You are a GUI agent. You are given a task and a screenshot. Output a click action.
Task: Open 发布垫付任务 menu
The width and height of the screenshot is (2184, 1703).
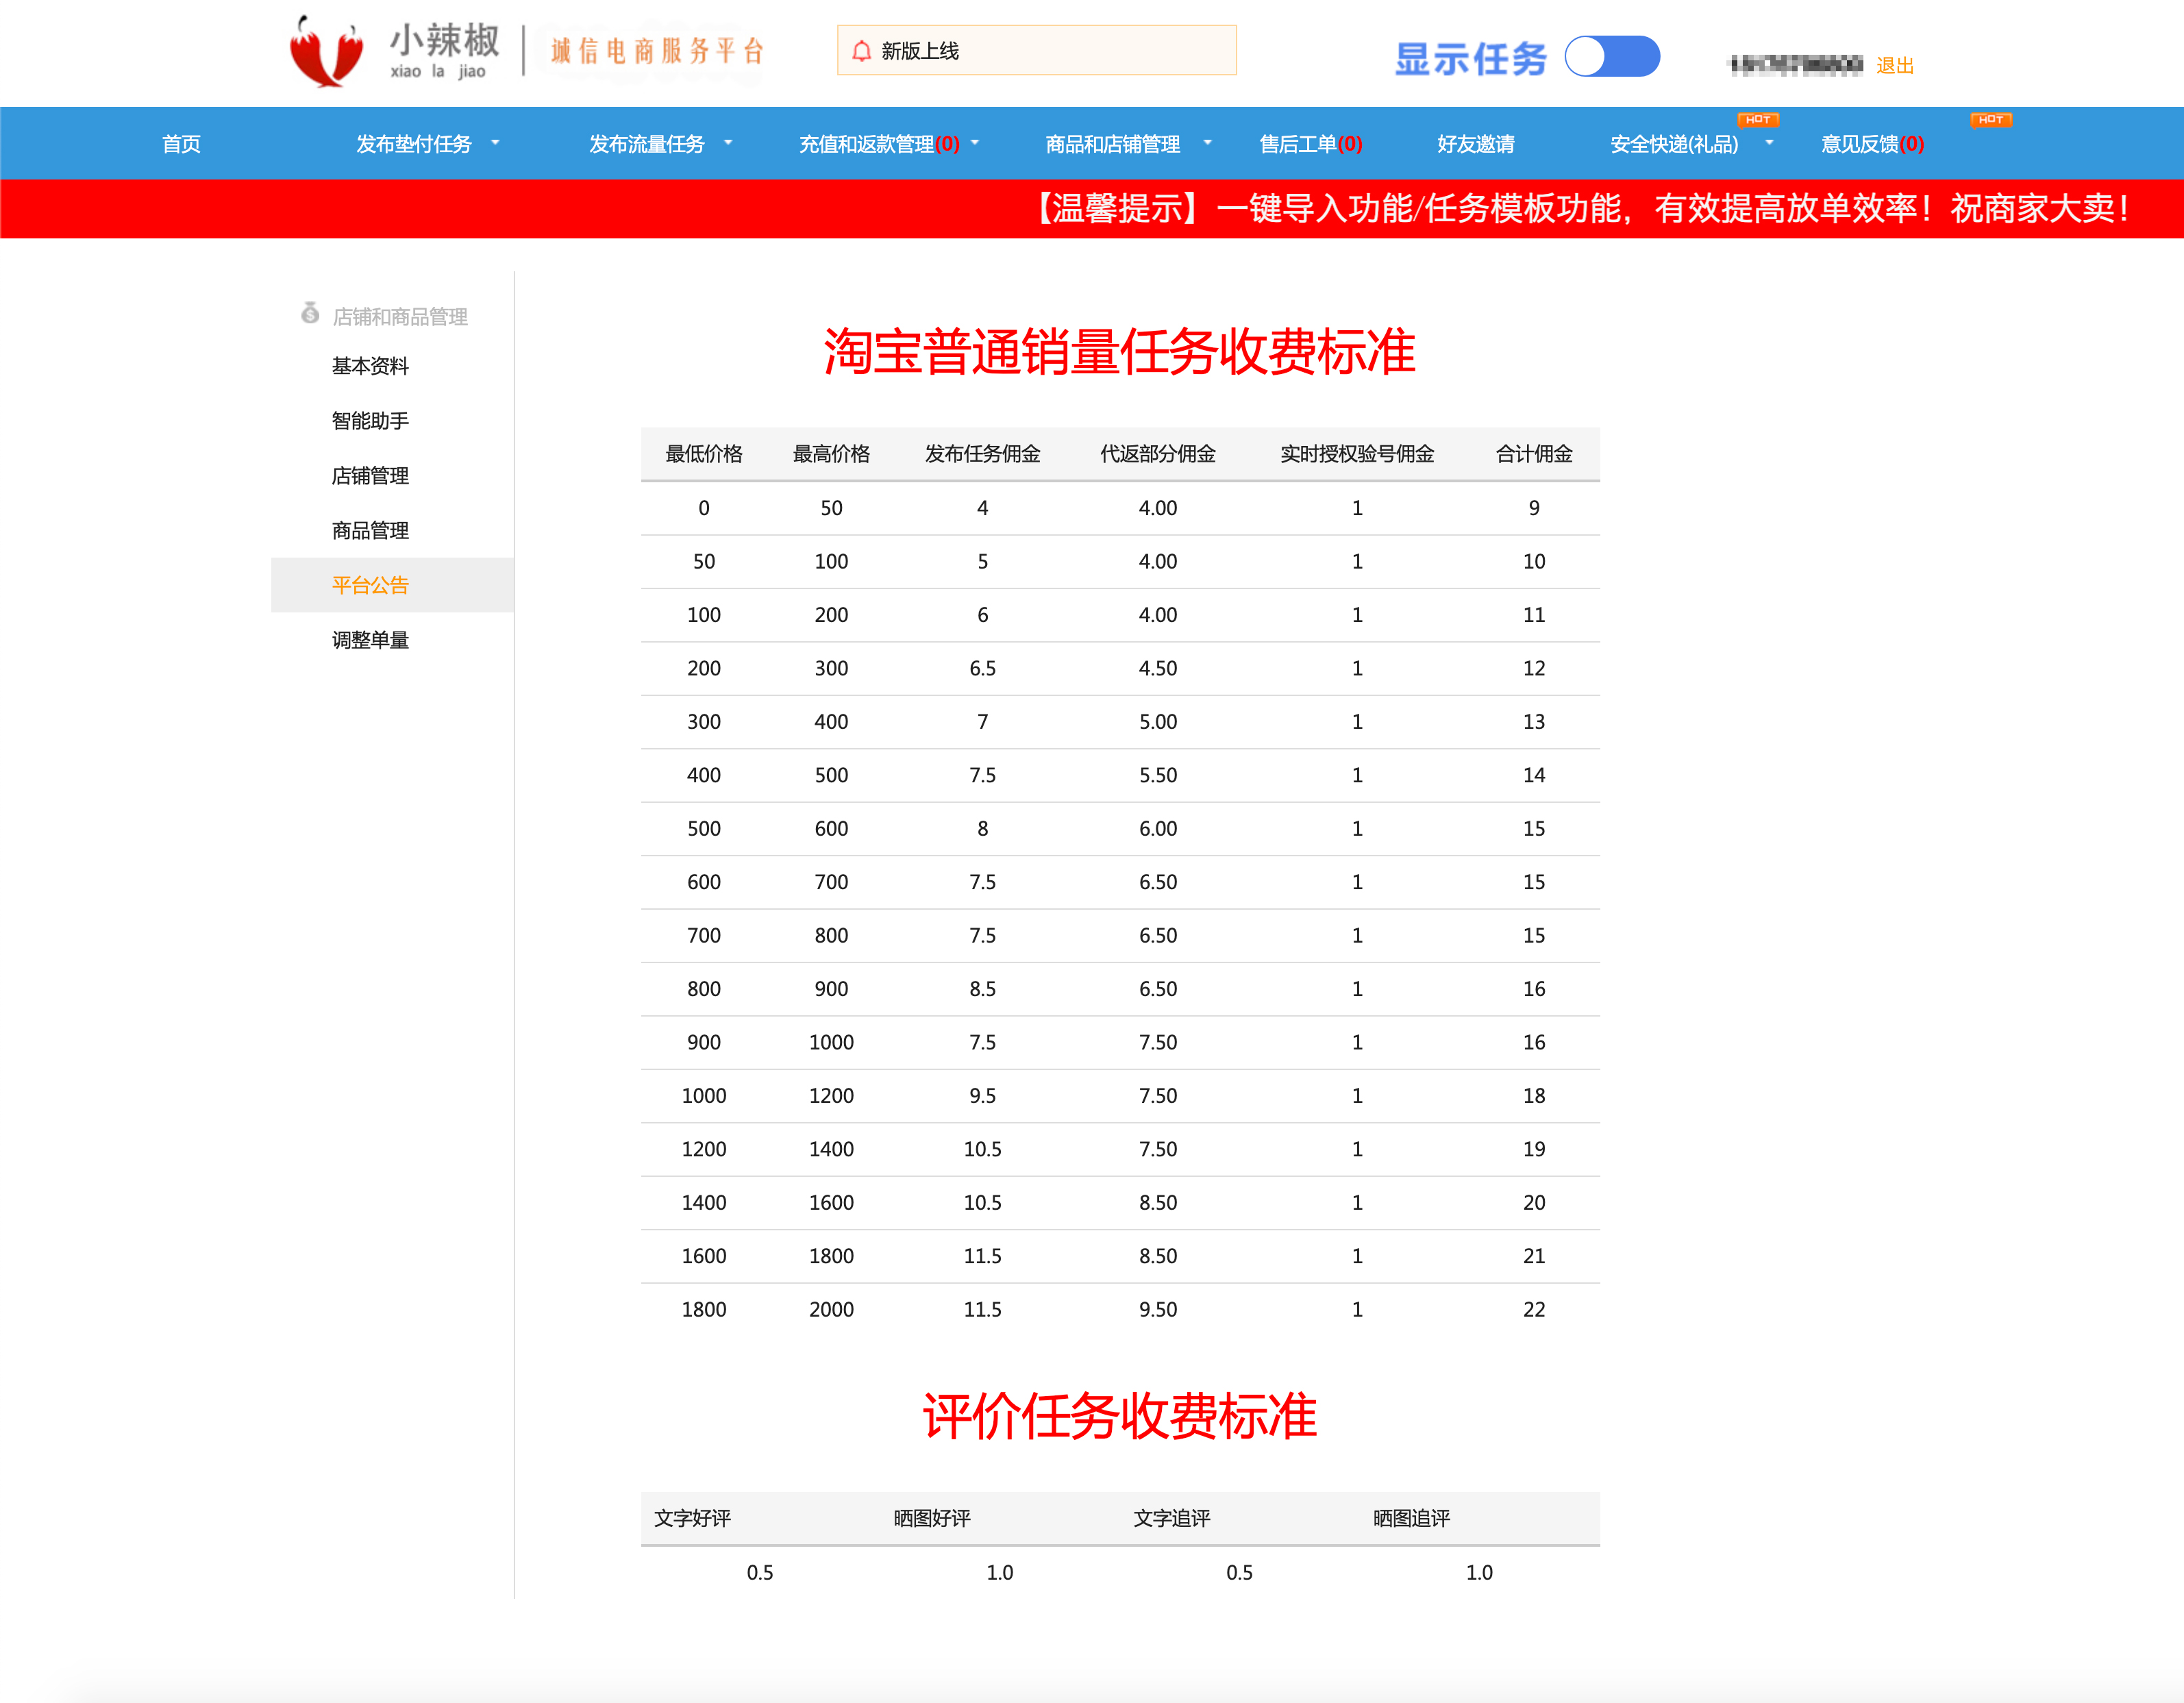pyautogui.click(x=414, y=144)
